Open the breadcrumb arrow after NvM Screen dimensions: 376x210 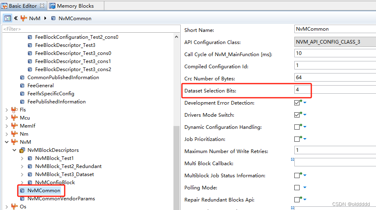coord(45,18)
